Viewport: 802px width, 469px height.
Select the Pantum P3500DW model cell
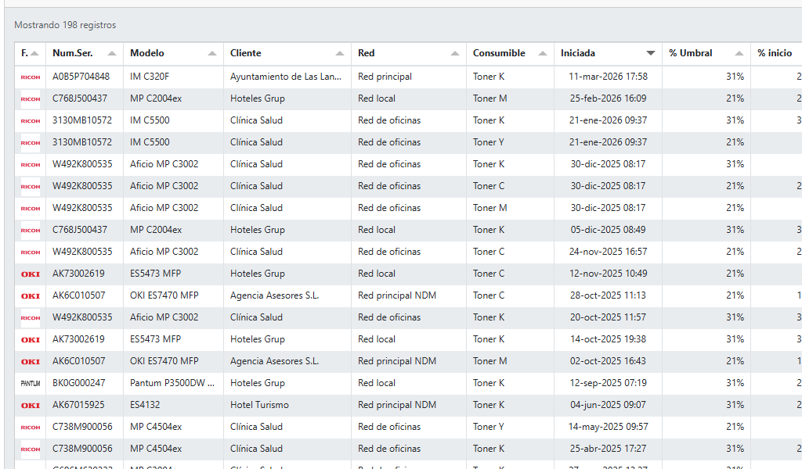pyautogui.click(x=172, y=383)
